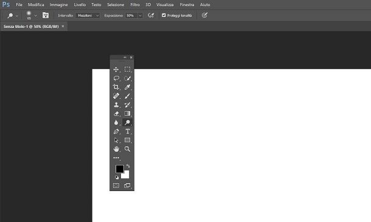Select the Move tool

point(116,69)
